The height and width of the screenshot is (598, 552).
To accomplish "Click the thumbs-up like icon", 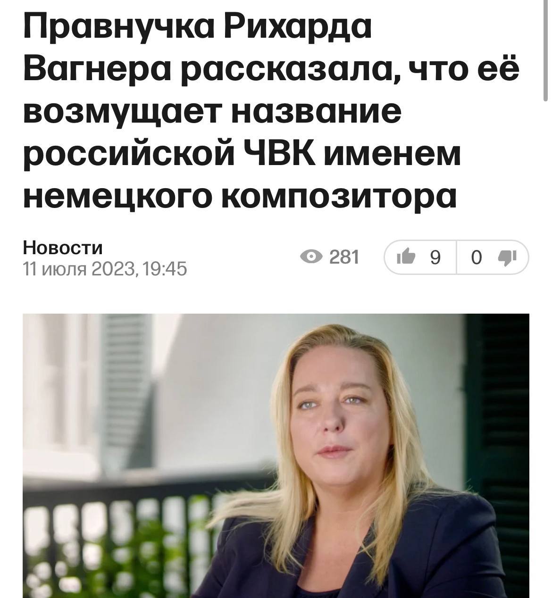I will (406, 257).
